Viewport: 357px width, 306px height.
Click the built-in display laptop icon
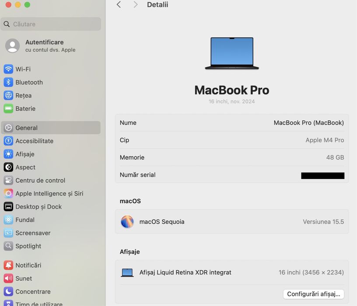click(127, 272)
